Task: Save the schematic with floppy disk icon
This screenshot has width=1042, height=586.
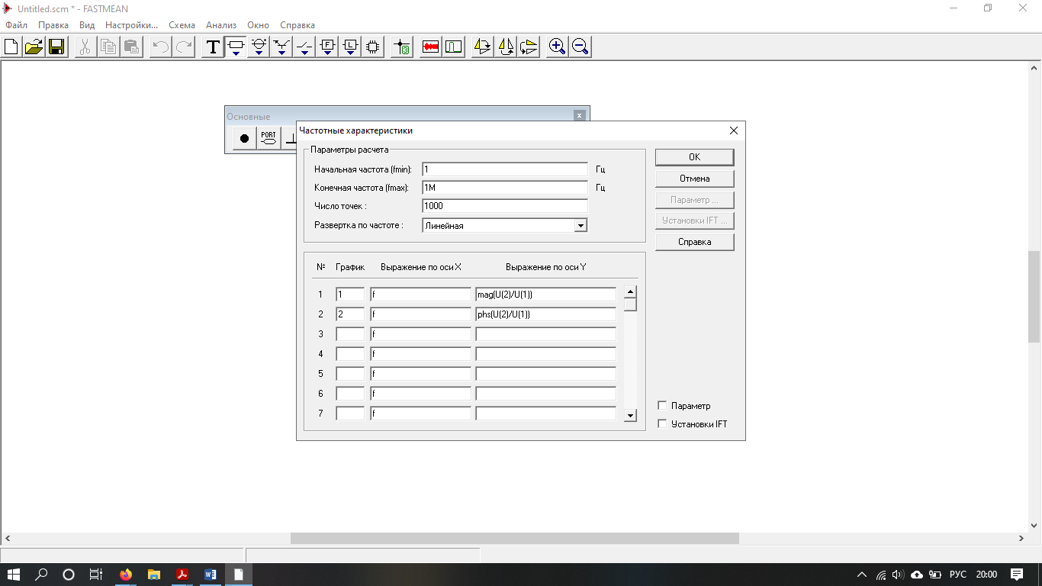Action: pyautogui.click(x=56, y=47)
